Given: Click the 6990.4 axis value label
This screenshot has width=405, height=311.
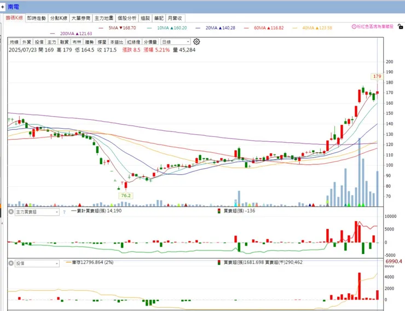Looking at the screenshot, I should pyautogui.click(x=394, y=261).
